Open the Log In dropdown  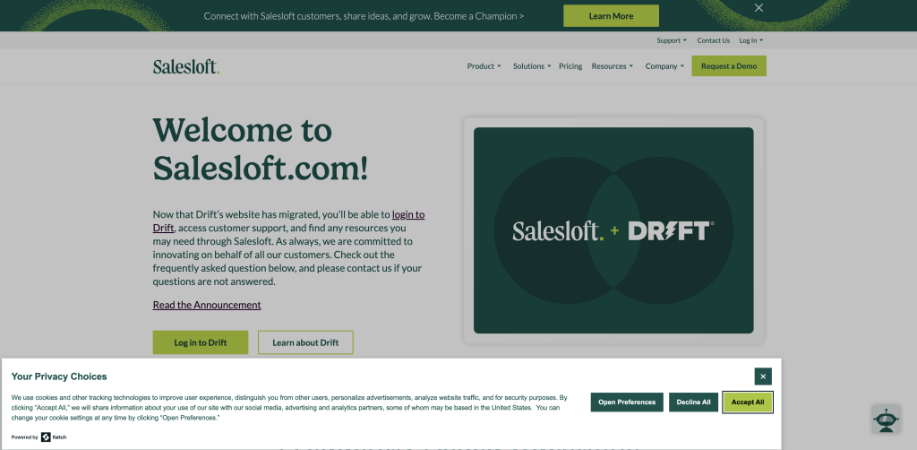coord(751,40)
